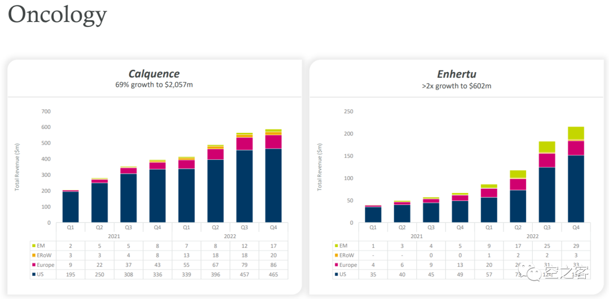Click the green EM segment of the Enhertu Q4 2022 bar
This screenshot has height=299, width=609.
pyautogui.click(x=576, y=133)
